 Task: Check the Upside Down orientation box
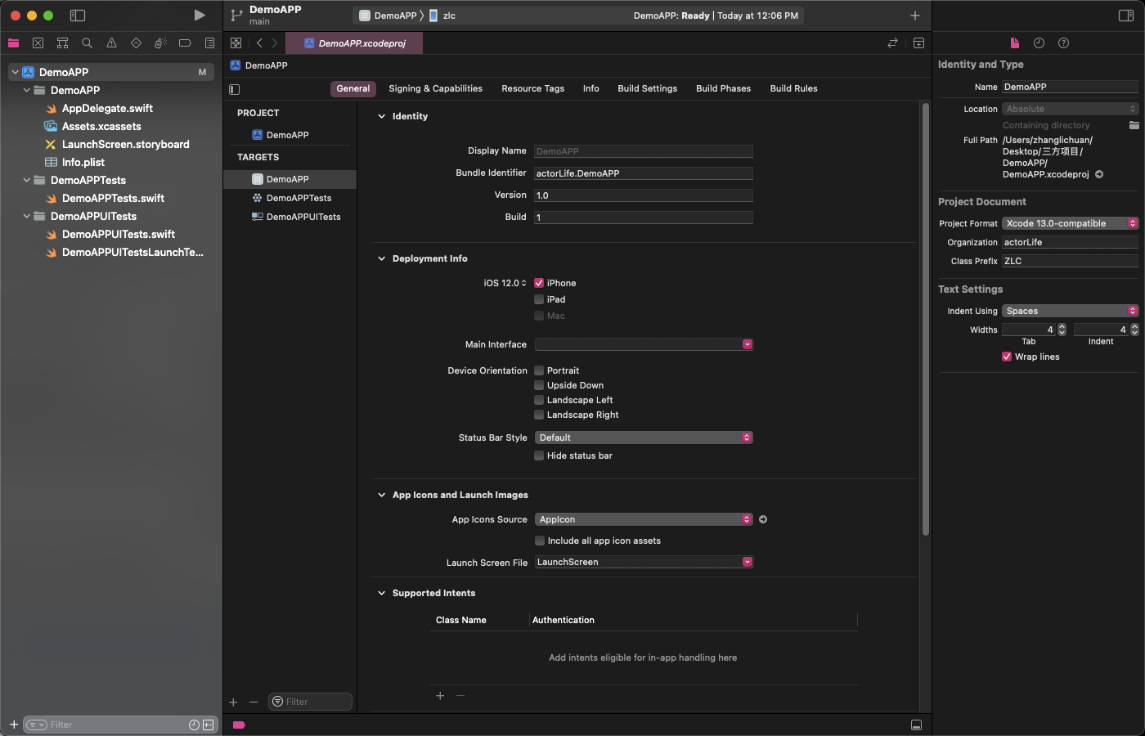click(x=539, y=385)
